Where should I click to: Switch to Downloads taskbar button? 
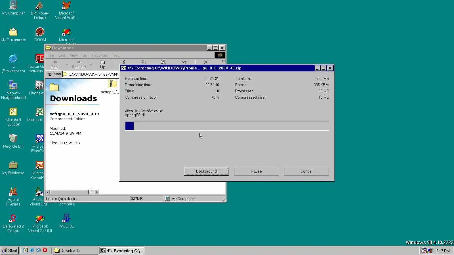(75, 250)
